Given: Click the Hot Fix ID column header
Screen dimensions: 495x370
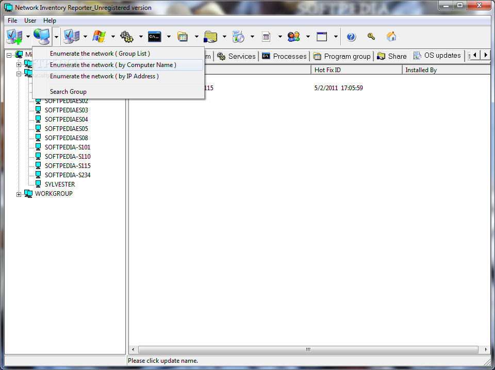Looking at the screenshot, I should point(357,70).
